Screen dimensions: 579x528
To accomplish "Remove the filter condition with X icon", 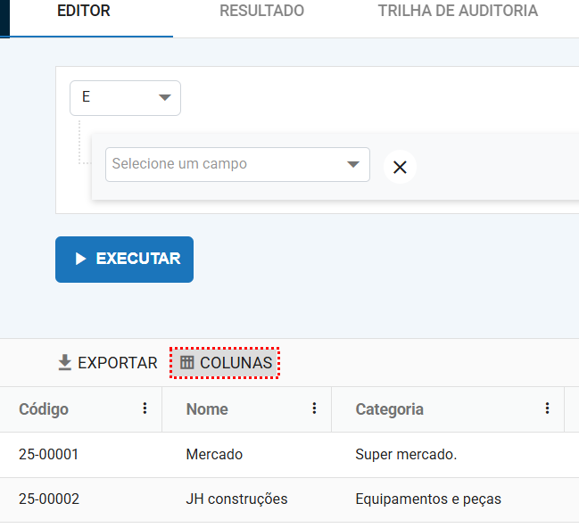I will pyautogui.click(x=400, y=167).
